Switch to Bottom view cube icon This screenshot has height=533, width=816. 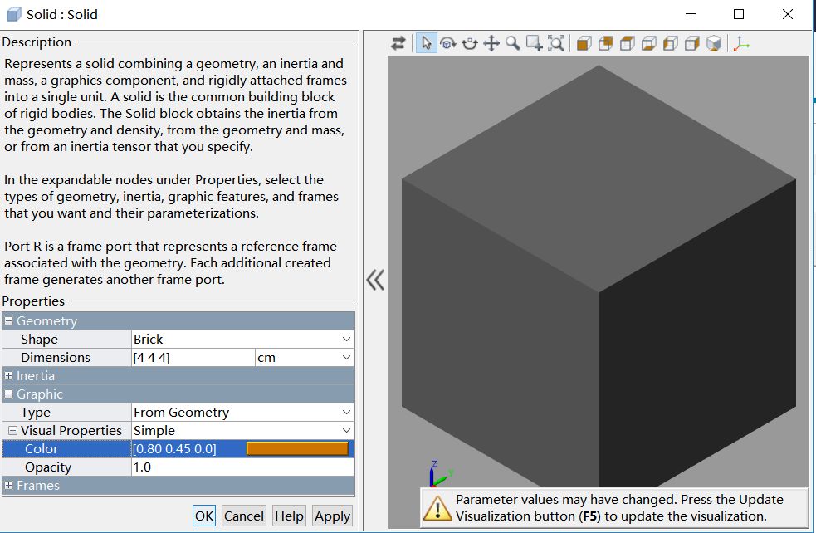648,43
